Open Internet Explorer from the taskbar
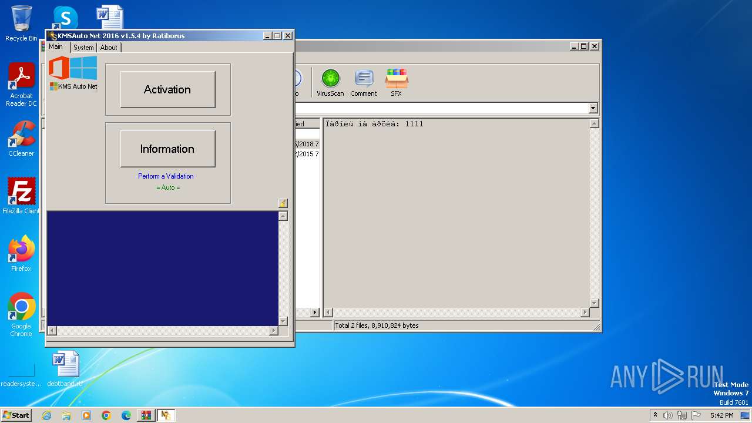The width and height of the screenshot is (752, 423). pos(47,415)
